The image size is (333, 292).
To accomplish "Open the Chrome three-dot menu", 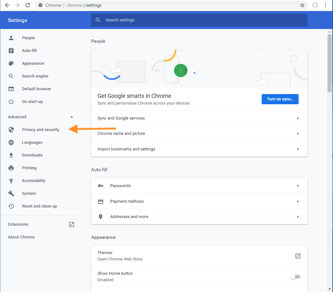I will point(325,5).
